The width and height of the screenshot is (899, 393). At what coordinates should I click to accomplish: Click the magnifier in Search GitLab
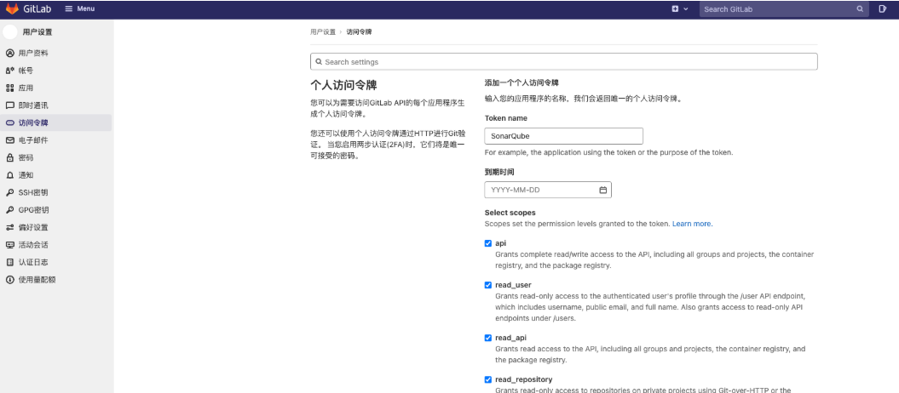tap(860, 9)
